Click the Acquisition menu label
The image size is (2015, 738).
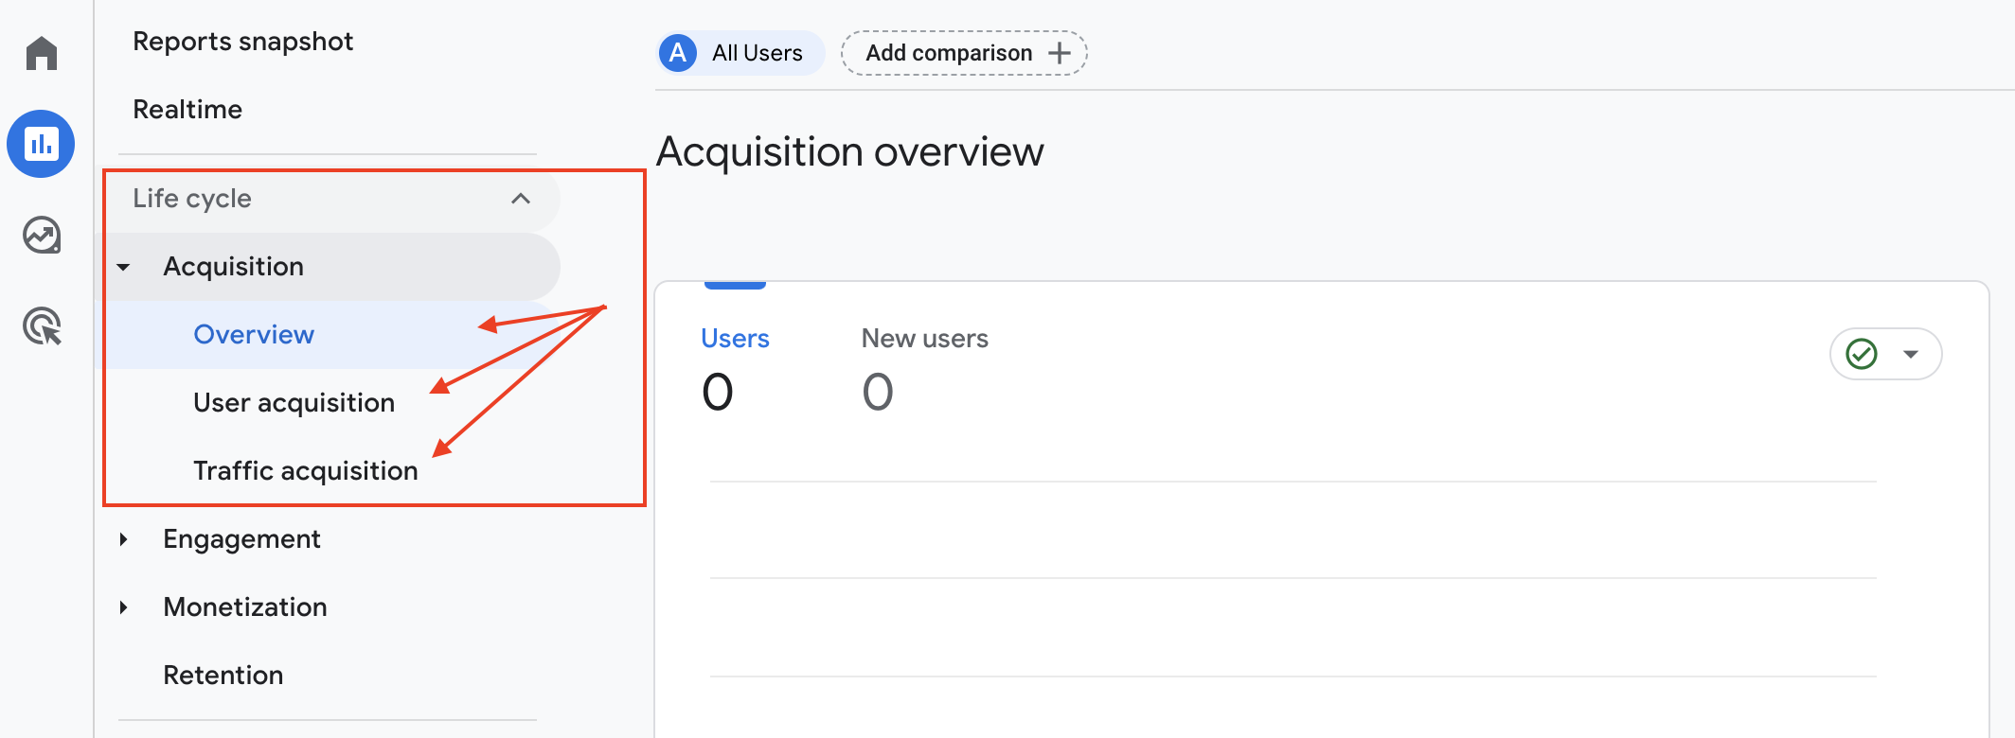coord(233,267)
